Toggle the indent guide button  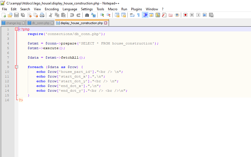coord(145,15)
